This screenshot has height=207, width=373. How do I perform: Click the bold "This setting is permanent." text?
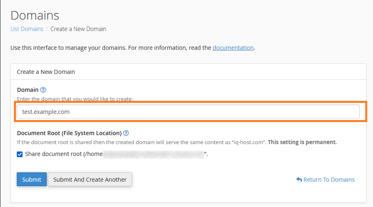pos(302,142)
